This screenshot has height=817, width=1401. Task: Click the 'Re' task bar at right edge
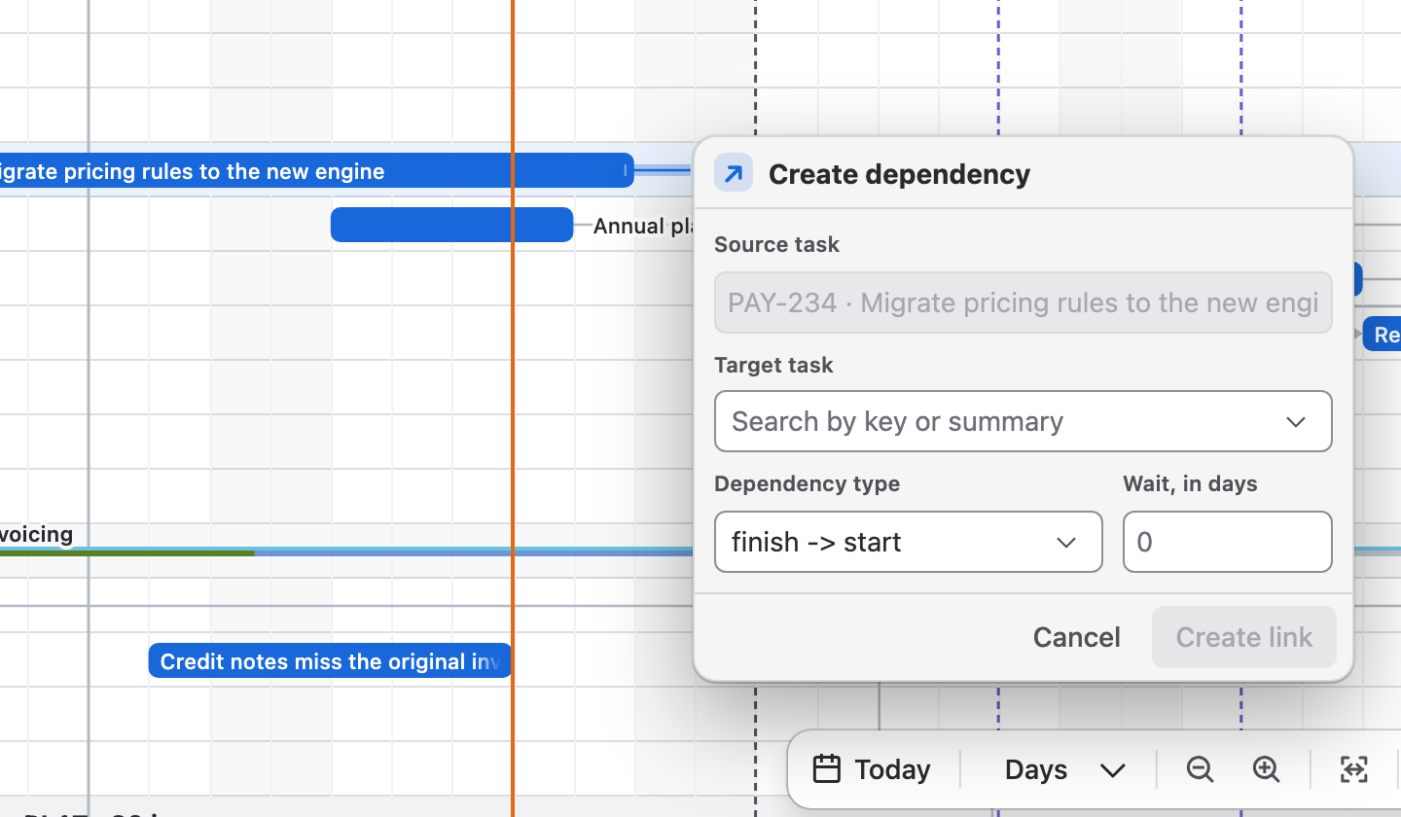click(1382, 335)
